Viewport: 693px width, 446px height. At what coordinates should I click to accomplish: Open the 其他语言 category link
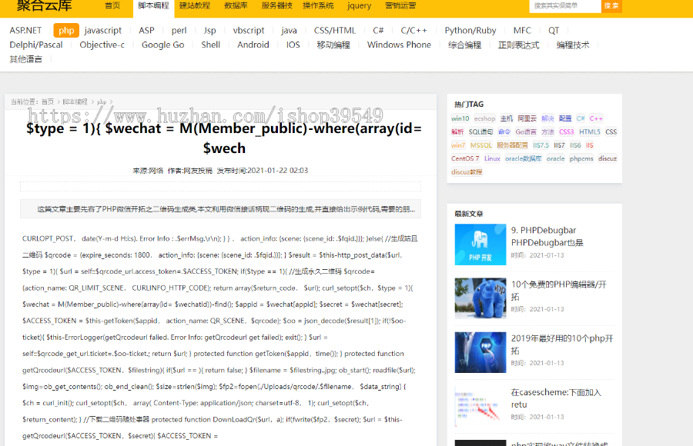tap(25, 58)
